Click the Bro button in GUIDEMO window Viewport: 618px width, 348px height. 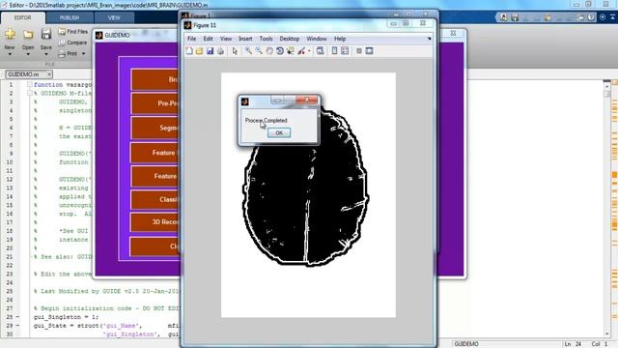(154, 79)
